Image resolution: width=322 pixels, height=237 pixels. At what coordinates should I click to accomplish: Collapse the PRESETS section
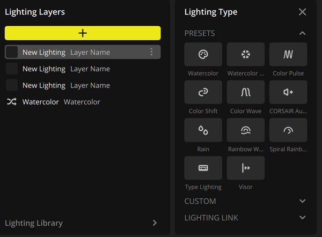tap(302, 33)
